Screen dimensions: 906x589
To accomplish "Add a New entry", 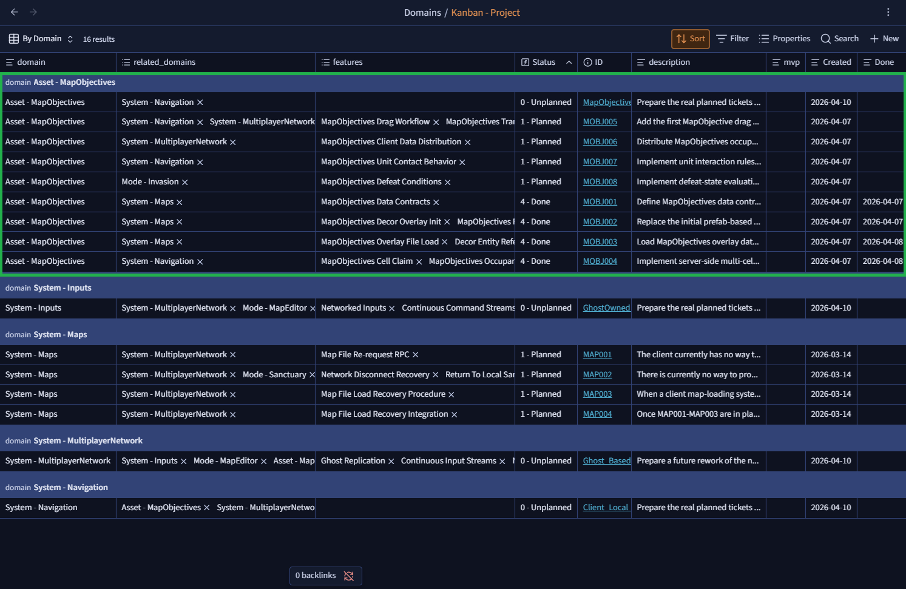I will tap(884, 39).
